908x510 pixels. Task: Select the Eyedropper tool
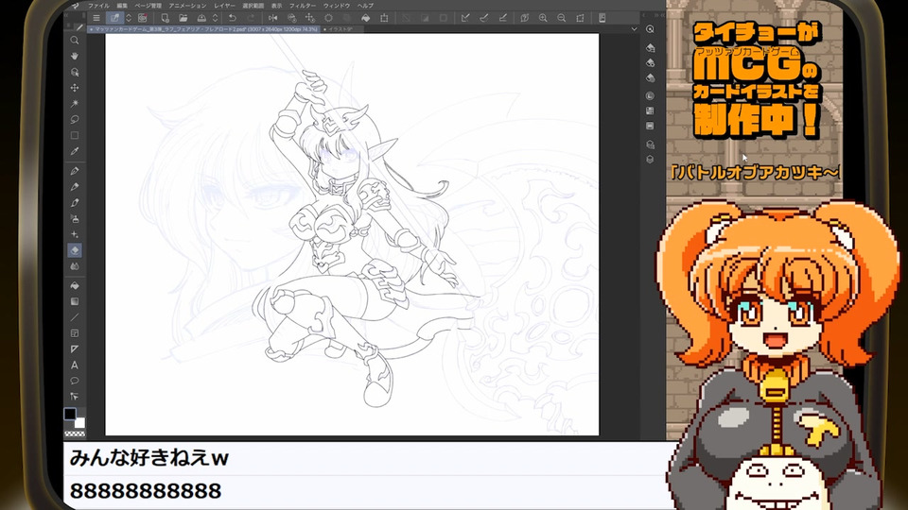click(x=75, y=151)
